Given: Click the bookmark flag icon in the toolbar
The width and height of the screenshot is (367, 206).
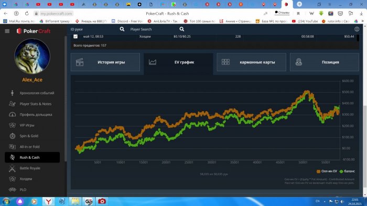Looking at the screenshot, I should [298, 14].
